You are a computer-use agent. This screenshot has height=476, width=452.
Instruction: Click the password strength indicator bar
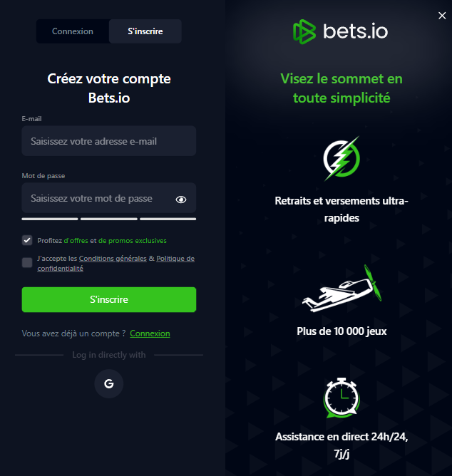click(109, 219)
